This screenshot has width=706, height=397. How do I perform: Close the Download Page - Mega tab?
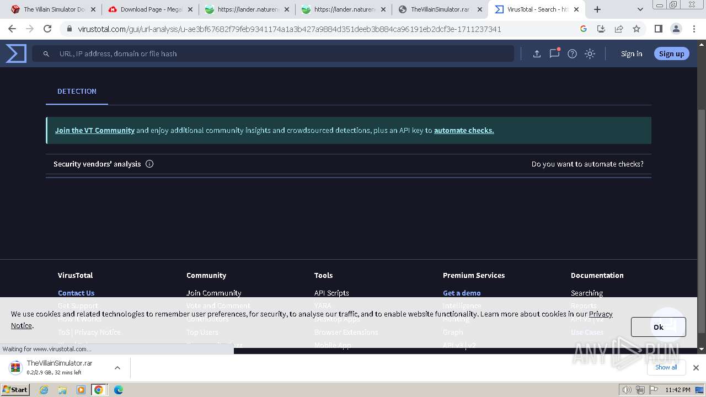[190, 9]
